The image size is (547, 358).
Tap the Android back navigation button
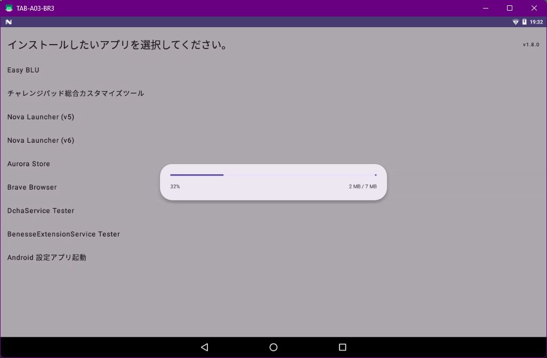point(205,347)
